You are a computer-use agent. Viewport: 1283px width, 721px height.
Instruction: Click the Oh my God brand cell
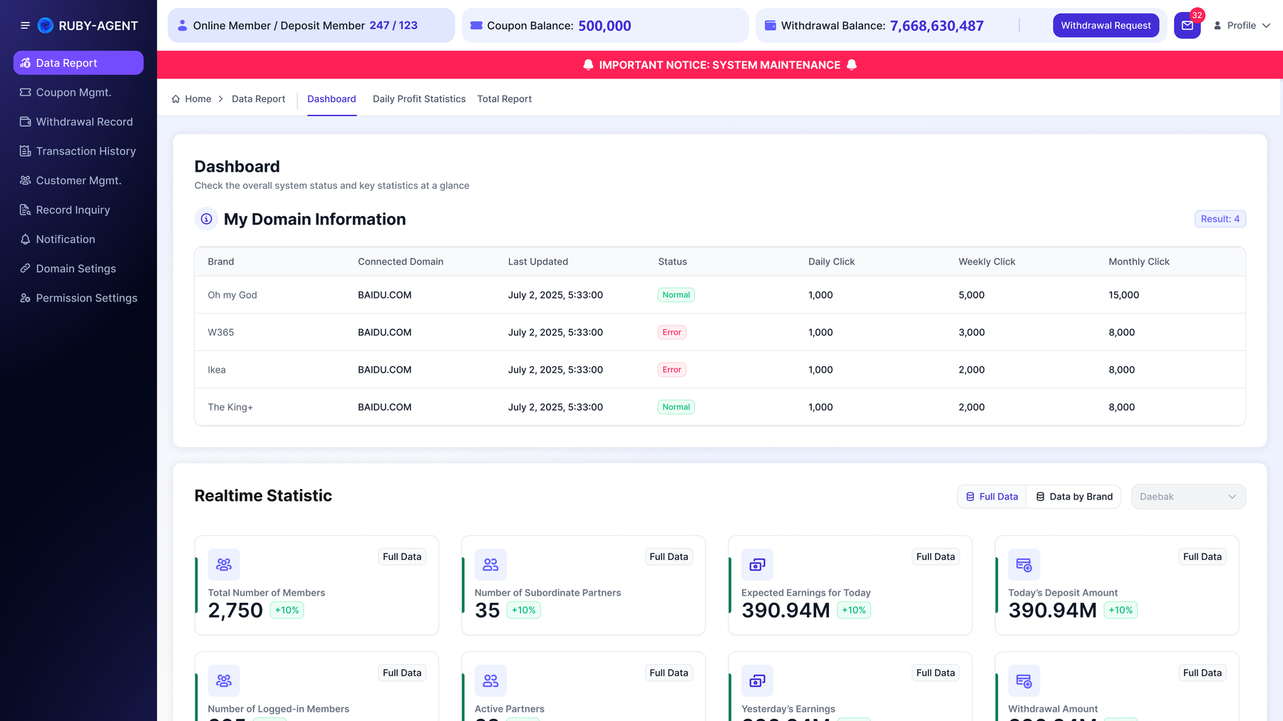tap(232, 295)
